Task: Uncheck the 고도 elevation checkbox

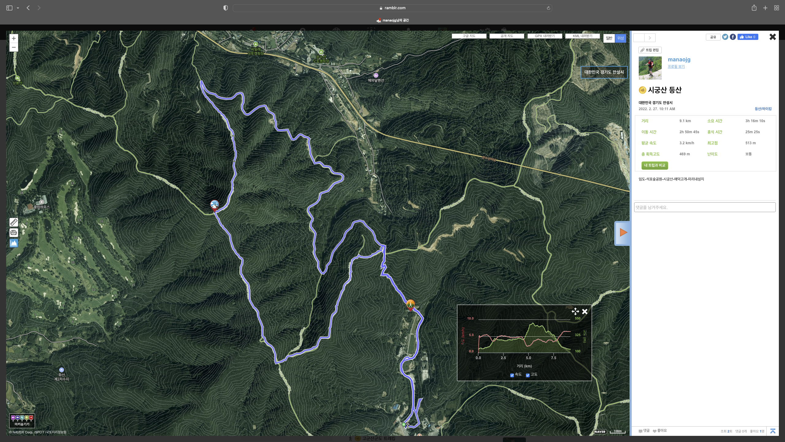Action: point(528,375)
